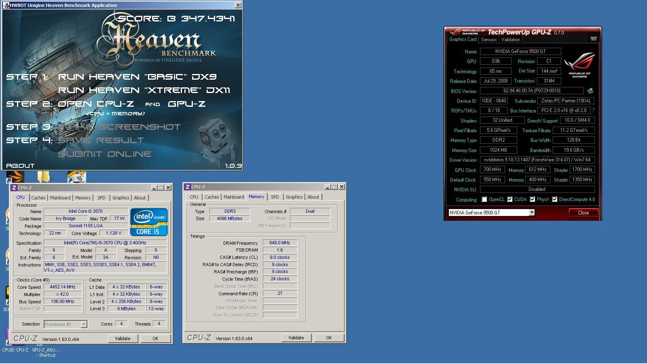
Task: Open the GPU selection dropdown in GPU-Z
Action: point(532,213)
